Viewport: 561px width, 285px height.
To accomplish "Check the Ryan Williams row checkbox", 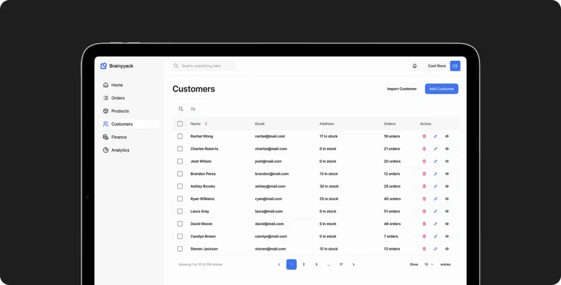I will [x=180, y=199].
